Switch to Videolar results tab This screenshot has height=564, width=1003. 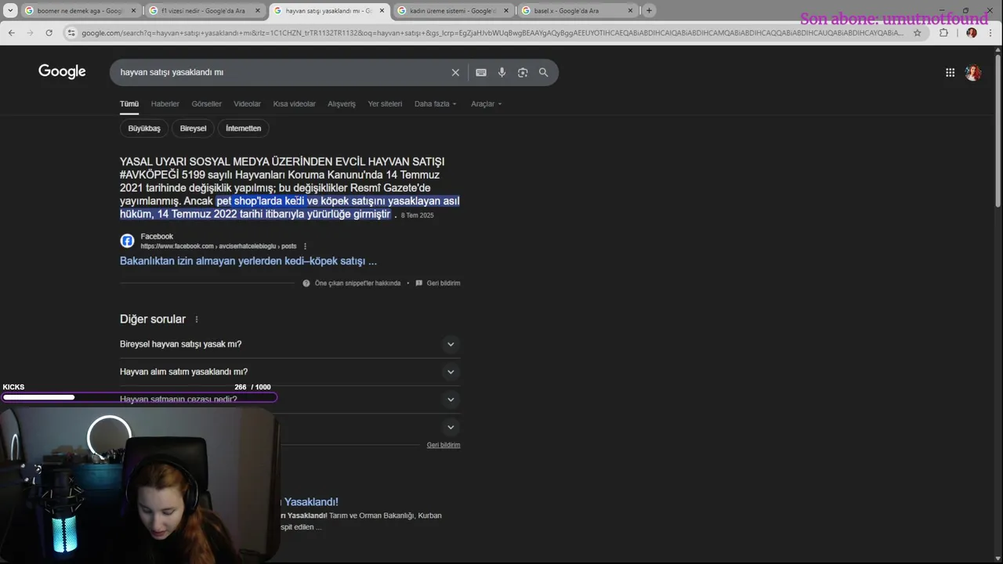click(248, 103)
